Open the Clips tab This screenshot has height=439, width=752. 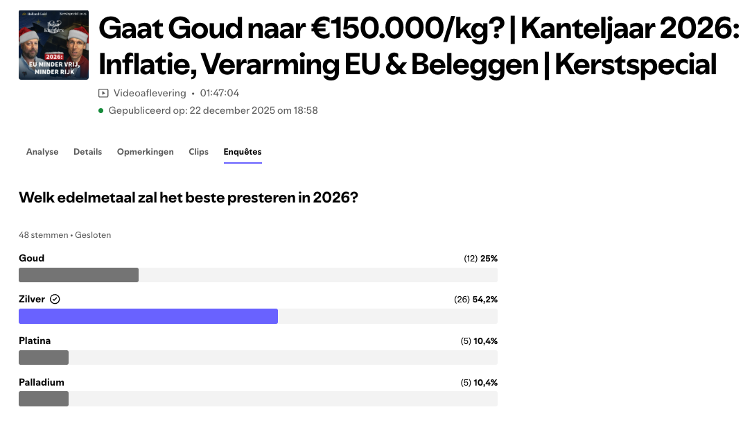[x=198, y=152]
